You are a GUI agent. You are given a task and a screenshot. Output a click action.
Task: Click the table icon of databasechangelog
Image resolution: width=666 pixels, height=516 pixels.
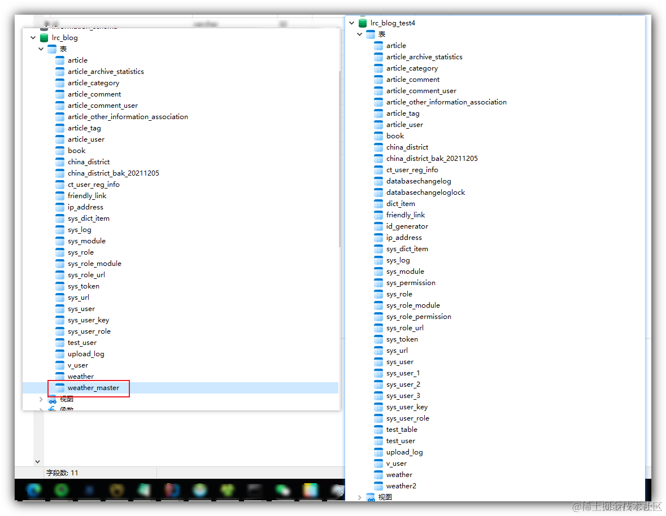(x=378, y=181)
